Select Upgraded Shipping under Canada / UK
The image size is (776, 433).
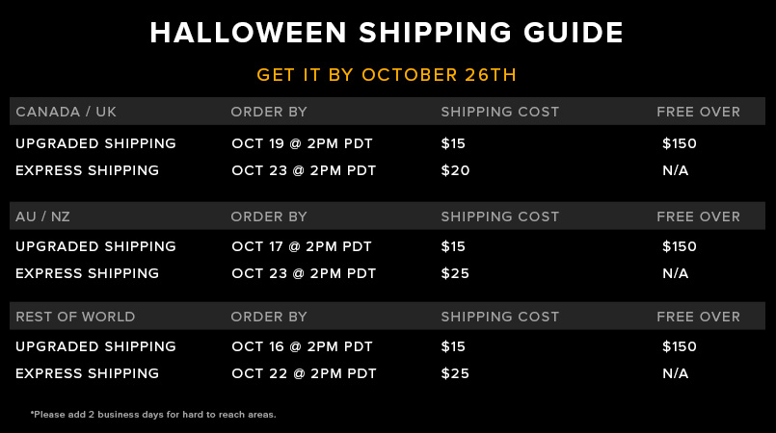click(95, 143)
